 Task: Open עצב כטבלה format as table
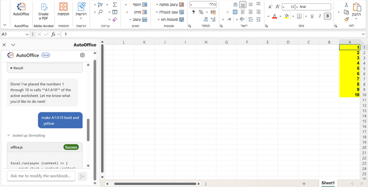pyautogui.click(x=170, y=12)
